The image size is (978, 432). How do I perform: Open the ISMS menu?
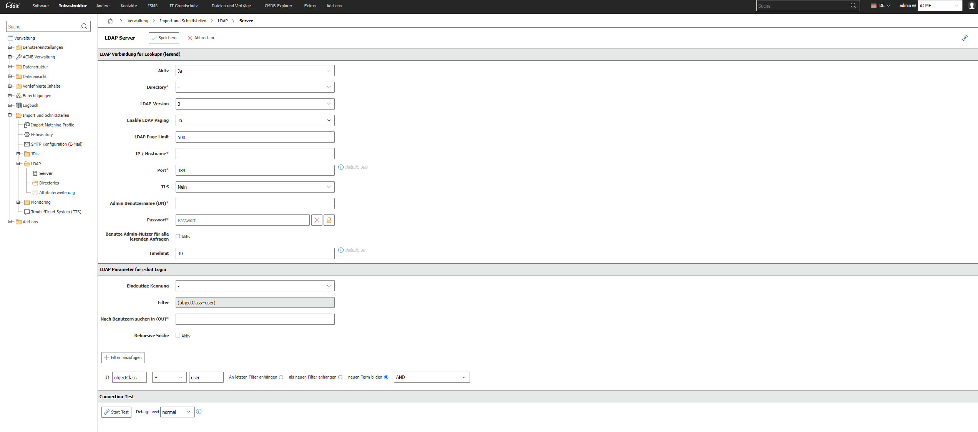point(153,6)
